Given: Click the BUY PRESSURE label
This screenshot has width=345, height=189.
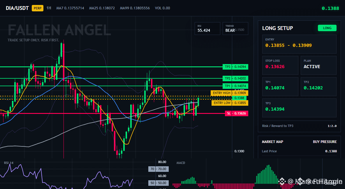Looking at the screenshot, I should click(x=325, y=142).
